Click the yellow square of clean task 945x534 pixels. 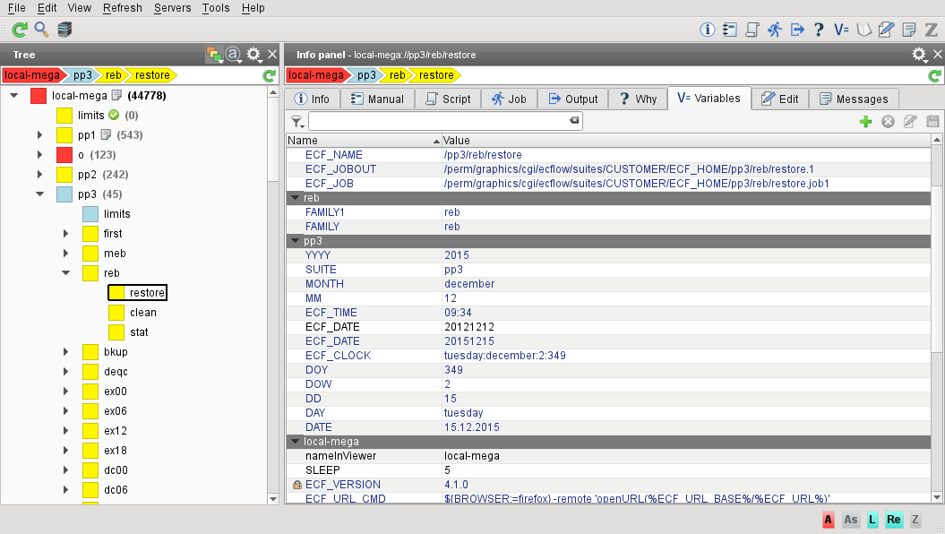[116, 313]
